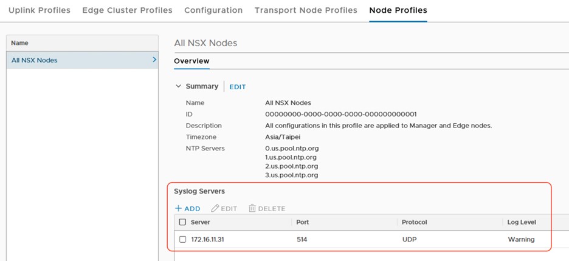
Task: Switch to Edge Cluster Profiles tab
Action: coord(127,10)
